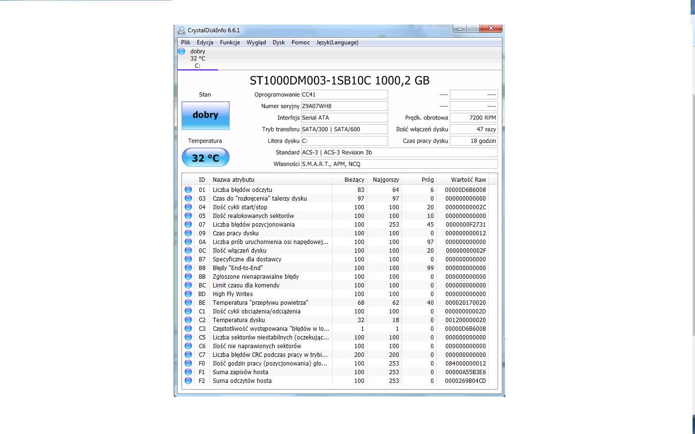Click the status orb for attribute C7
Viewport: 695px width, 434px height.
click(188, 354)
